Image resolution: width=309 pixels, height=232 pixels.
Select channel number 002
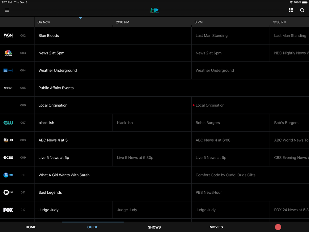pos(23,36)
